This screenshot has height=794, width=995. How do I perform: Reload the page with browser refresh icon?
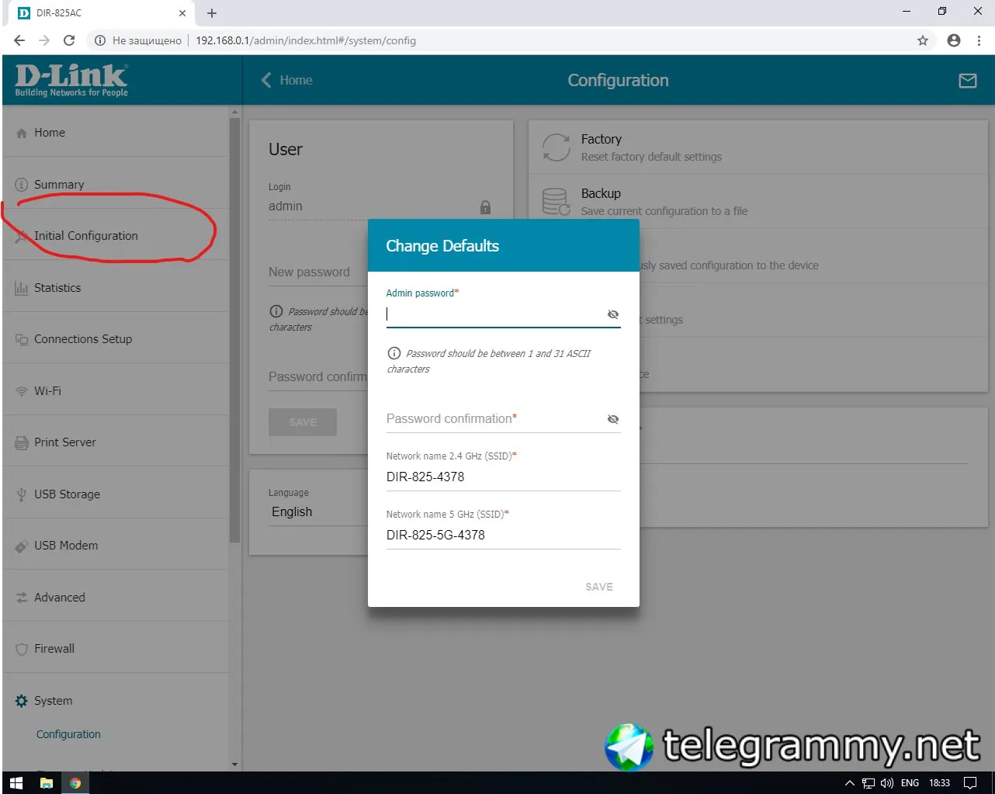click(69, 40)
